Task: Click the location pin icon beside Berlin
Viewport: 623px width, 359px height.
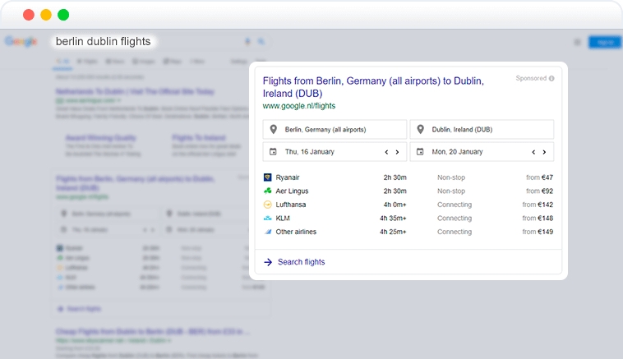Action: tap(274, 130)
